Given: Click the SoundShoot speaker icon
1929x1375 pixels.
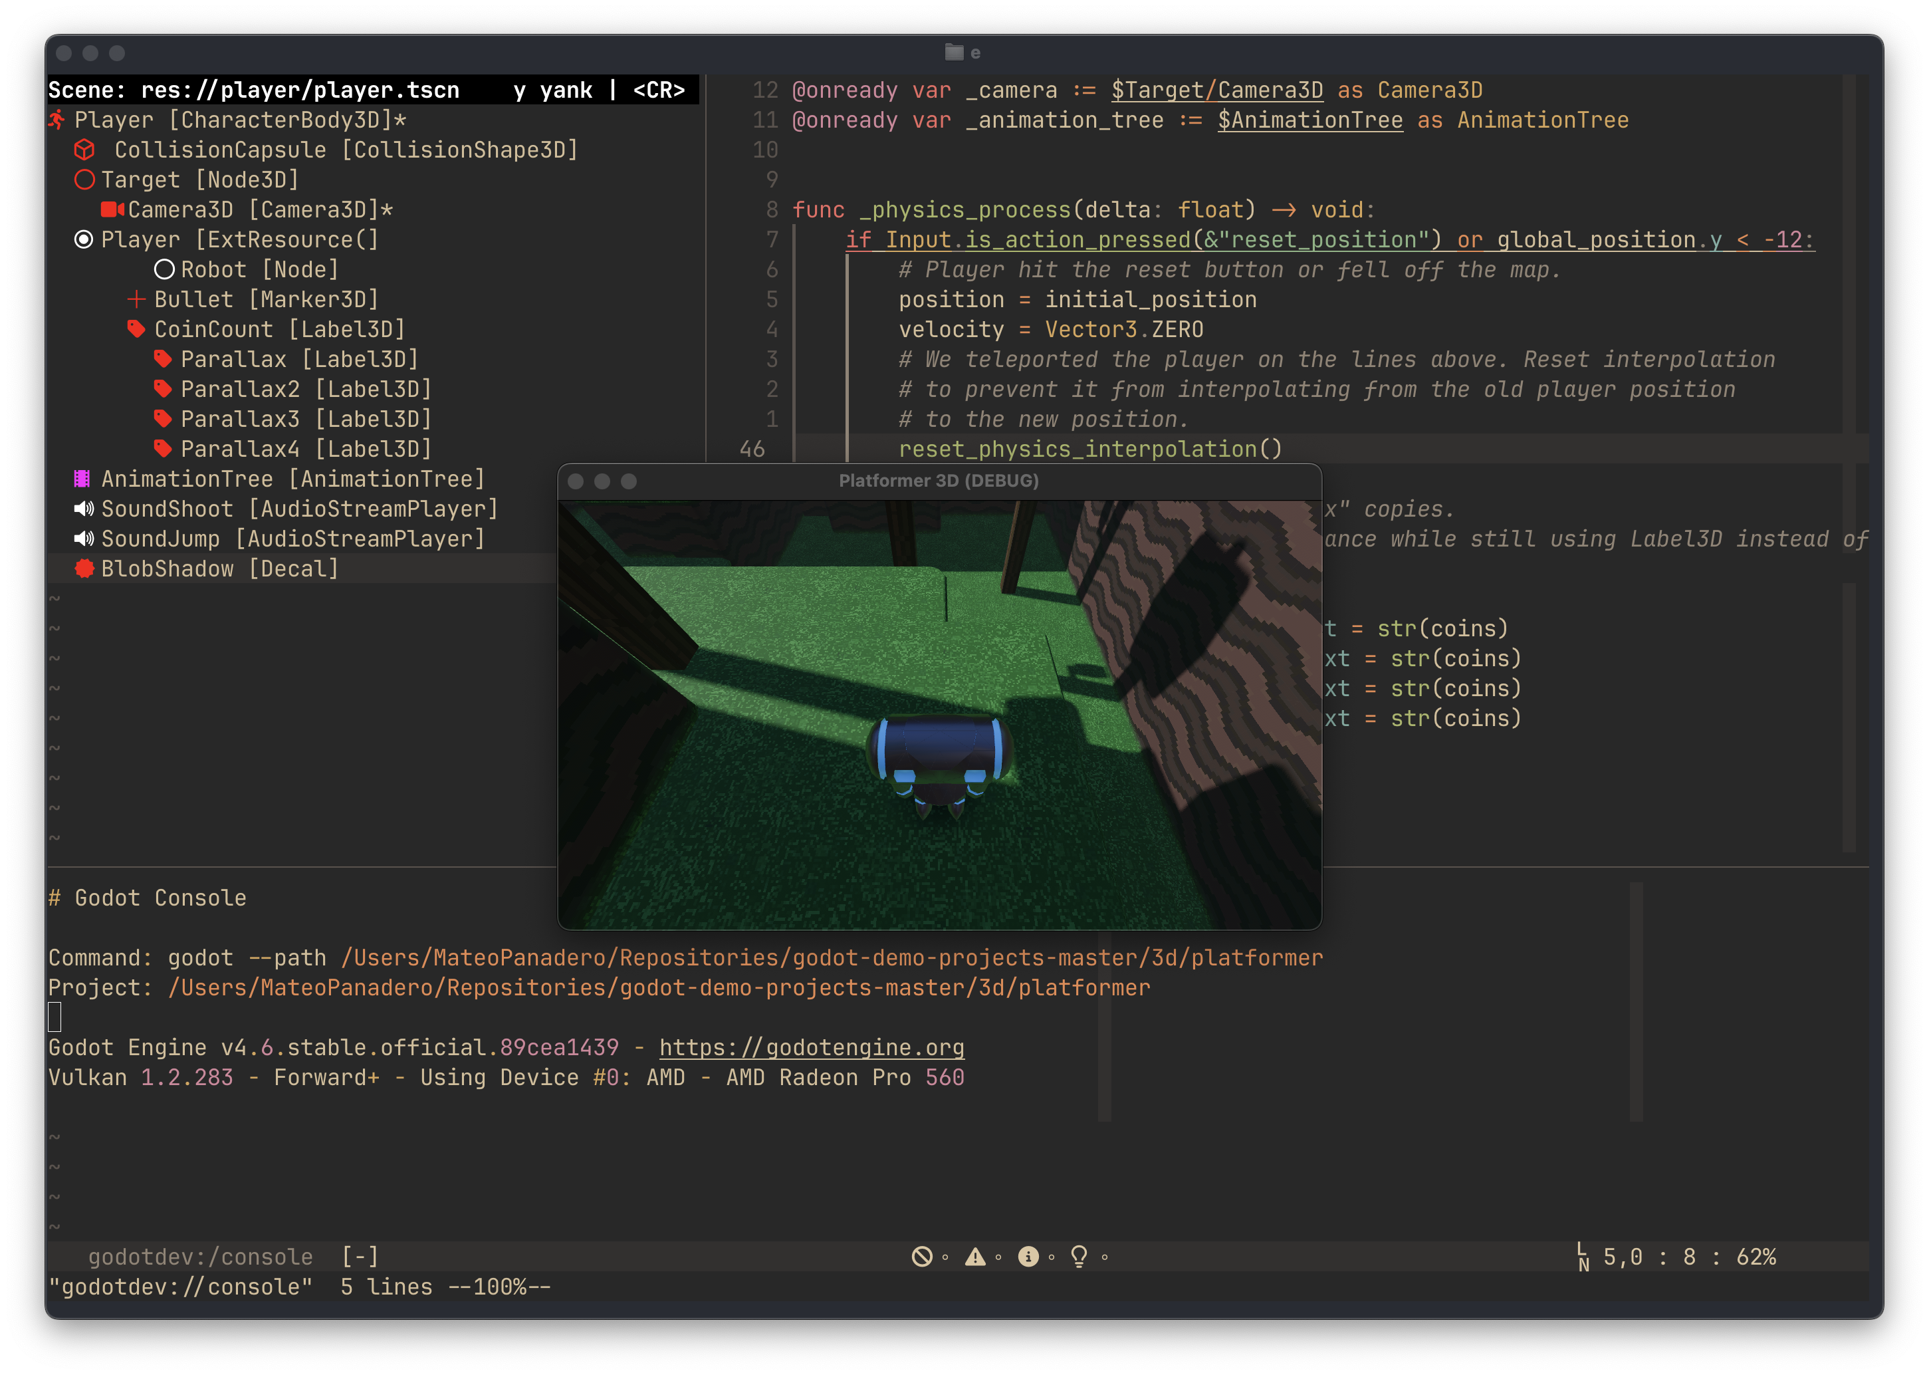Looking at the screenshot, I should (84, 509).
